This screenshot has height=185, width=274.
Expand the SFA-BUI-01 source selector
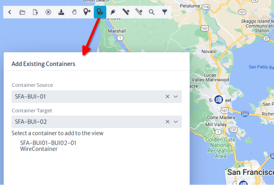(176, 96)
